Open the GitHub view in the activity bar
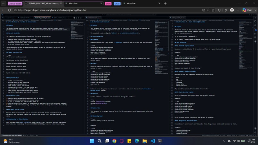This screenshot has height=145, width=258. (255, 42)
